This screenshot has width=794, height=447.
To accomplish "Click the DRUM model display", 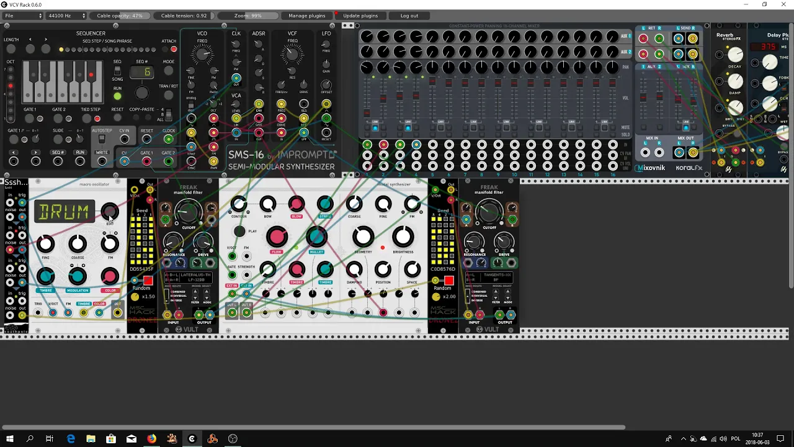I will point(64,212).
